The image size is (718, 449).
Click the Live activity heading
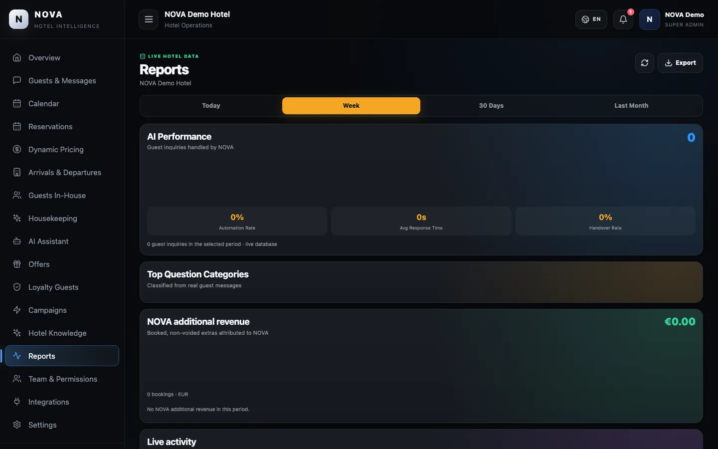tap(172, 442)
